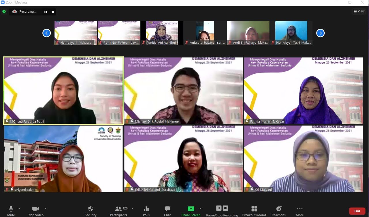Stop Video camera toggle
This screenshot has width=369, height=217.
35,209
